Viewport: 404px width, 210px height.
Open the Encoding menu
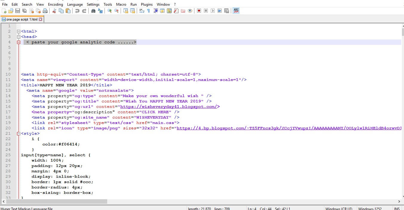coord(55,4)
